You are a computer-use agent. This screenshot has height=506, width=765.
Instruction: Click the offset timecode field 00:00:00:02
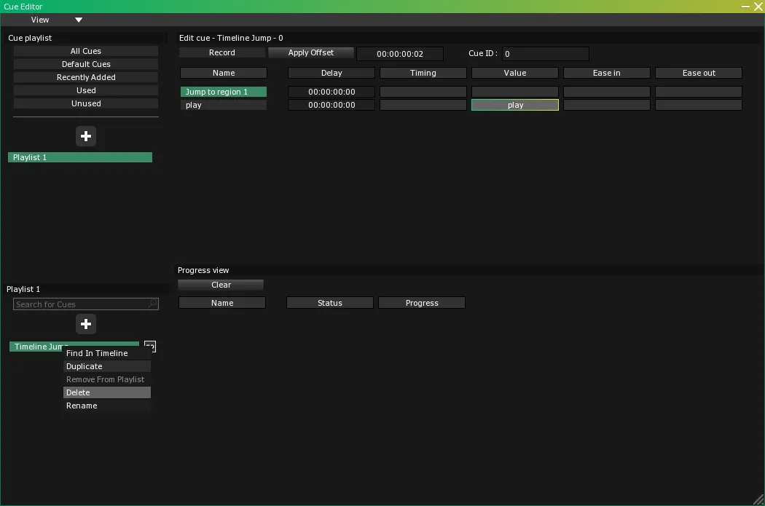tap(400, 54)
